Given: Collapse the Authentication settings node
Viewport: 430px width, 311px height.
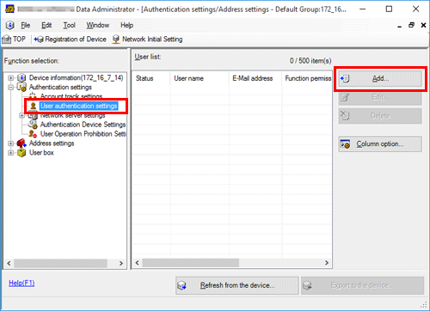Looking at the screenshot, I should tap(10, 87).
